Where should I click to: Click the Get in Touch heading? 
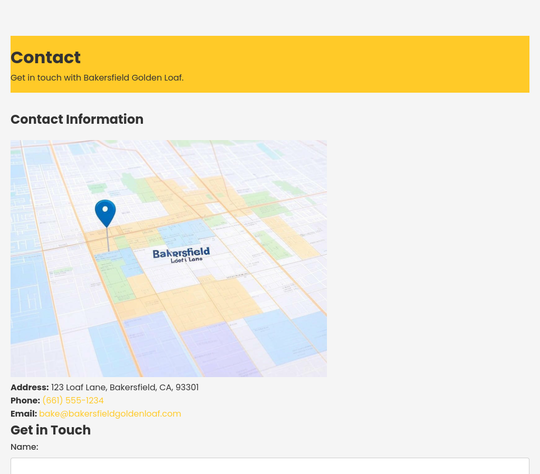(x=51, y=430)
